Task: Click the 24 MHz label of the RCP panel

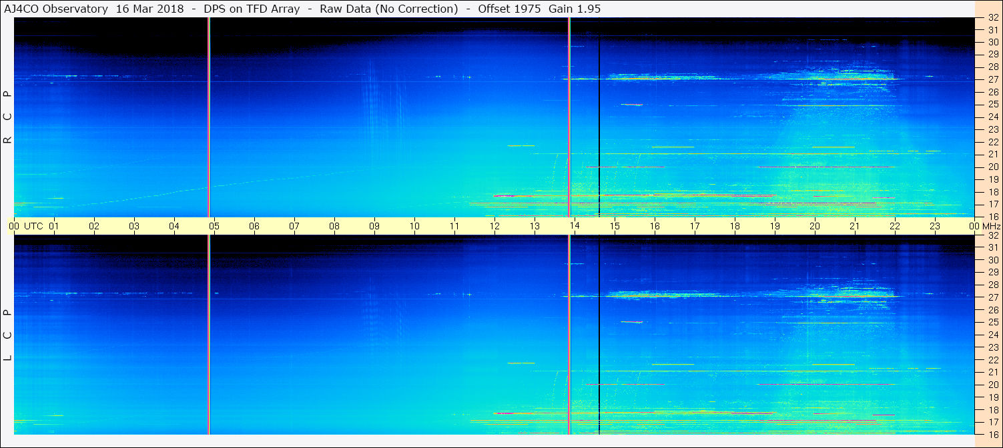Action: coord(993,117)
